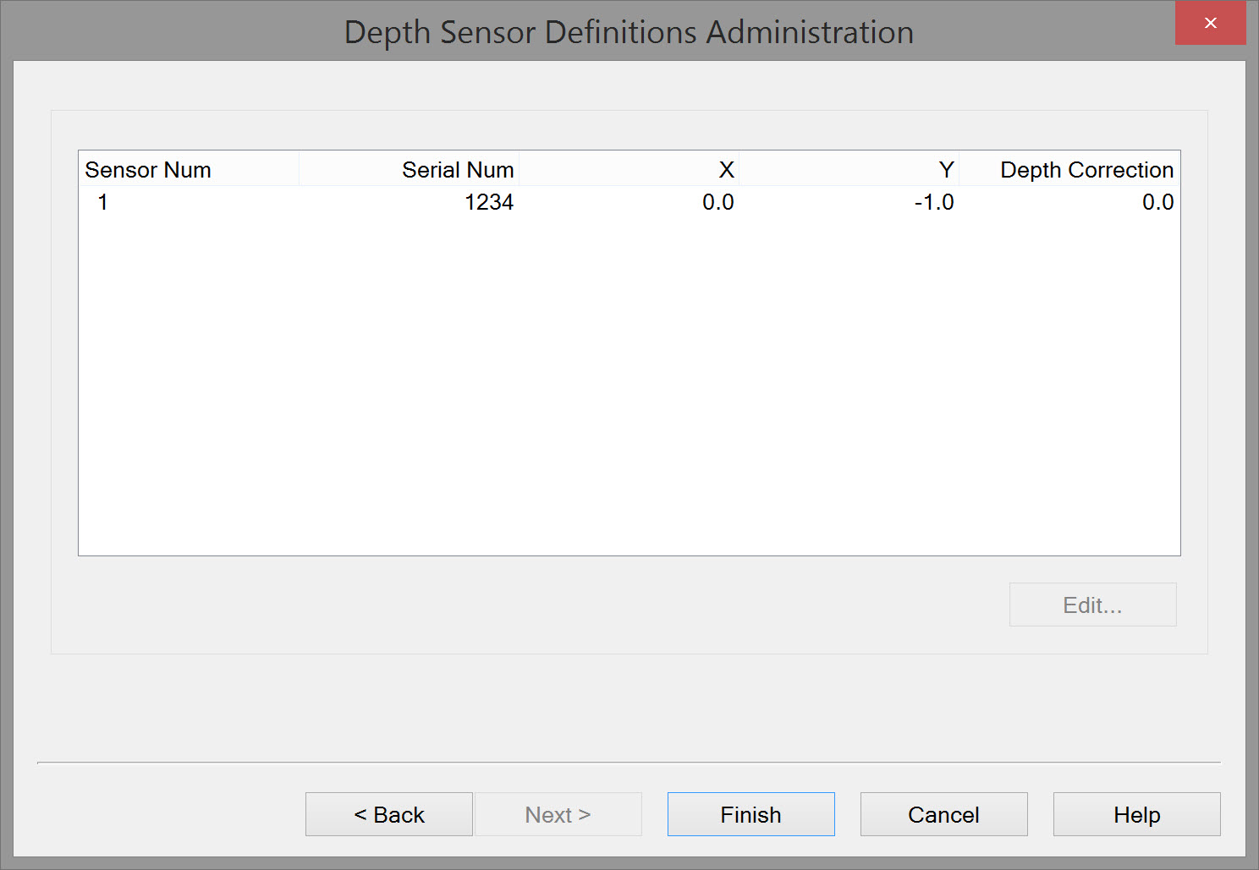Viewport: 1259px width, 870px height.
Task: Click serial number 1234 cell
Action: [489, 202]
